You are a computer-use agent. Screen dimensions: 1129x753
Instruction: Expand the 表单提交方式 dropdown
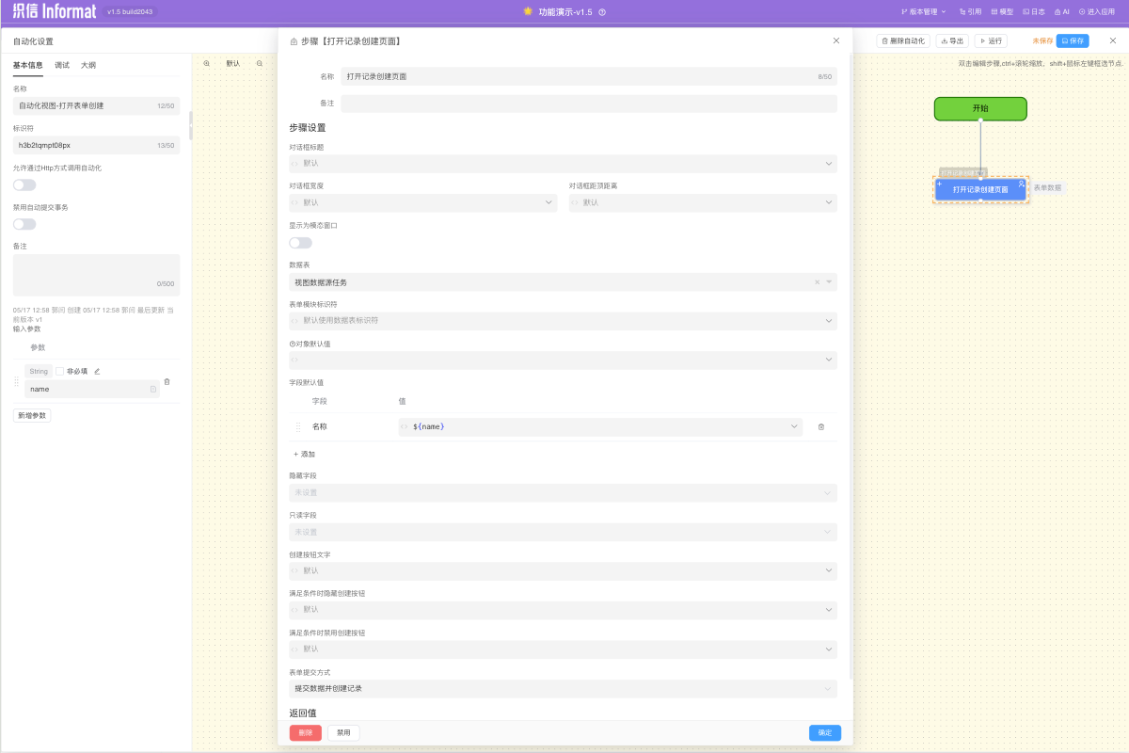[563, 688]
